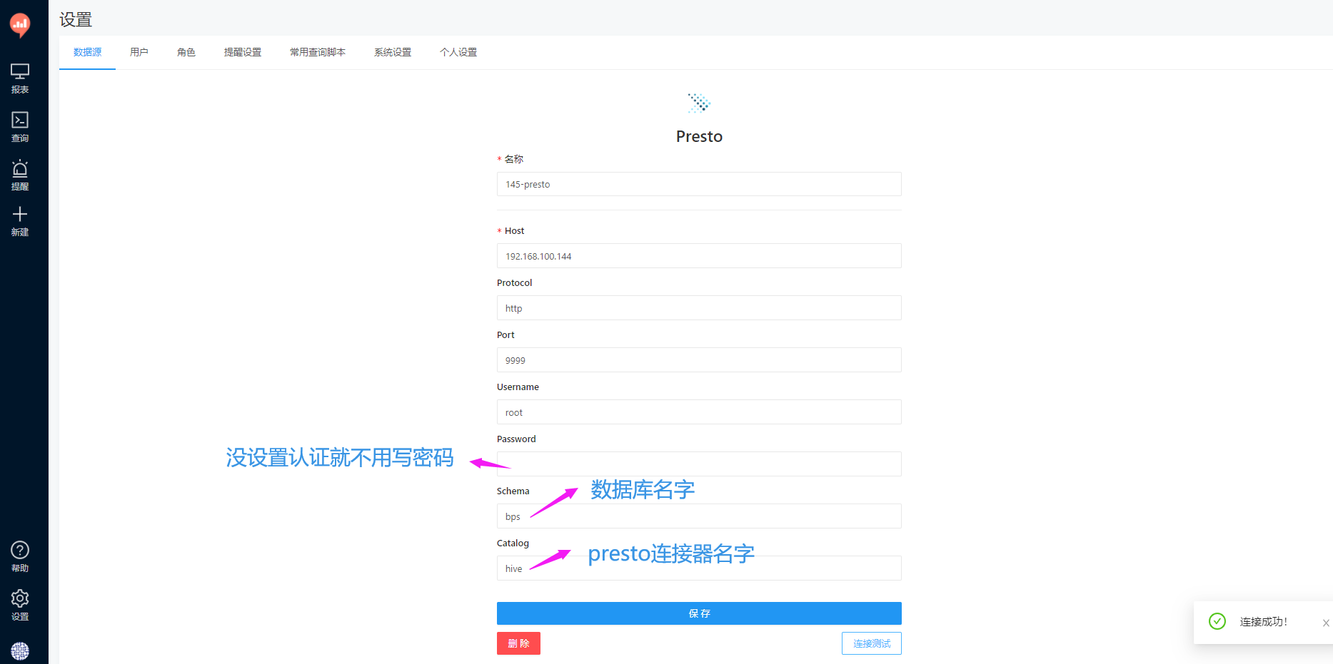Open the 提醒 (alerts) sidebar icon
1333x664 pixels.
(x=20, y=174)
